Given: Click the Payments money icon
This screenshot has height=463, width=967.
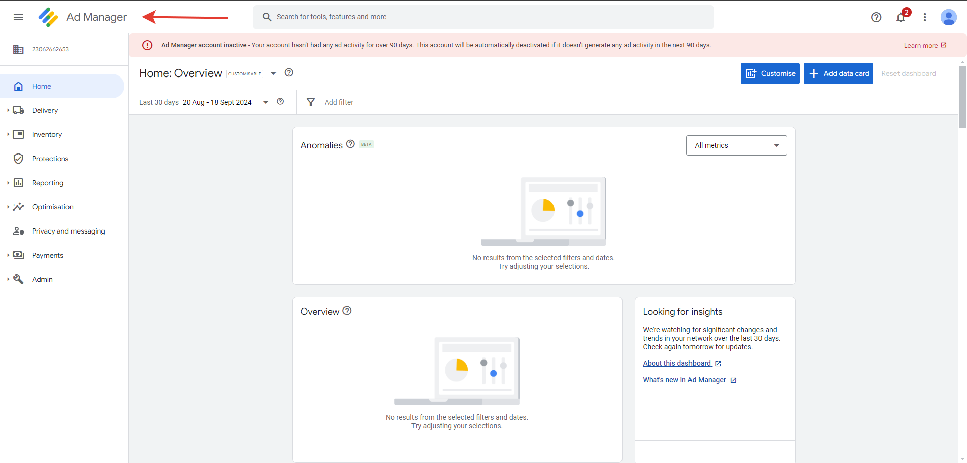Looking at the screenshot, I should click(18, 255).
